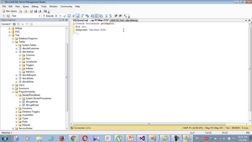The height and width of the screenshot is (142, 252).
Task: Run the query with the Execute button
Action: [48, 16]
